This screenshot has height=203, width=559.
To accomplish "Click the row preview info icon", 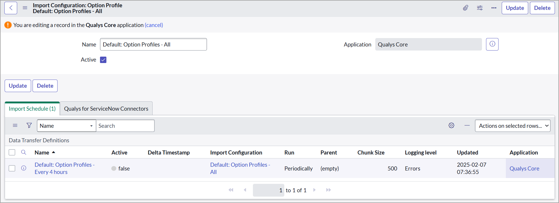I will (x=24, y=168).
